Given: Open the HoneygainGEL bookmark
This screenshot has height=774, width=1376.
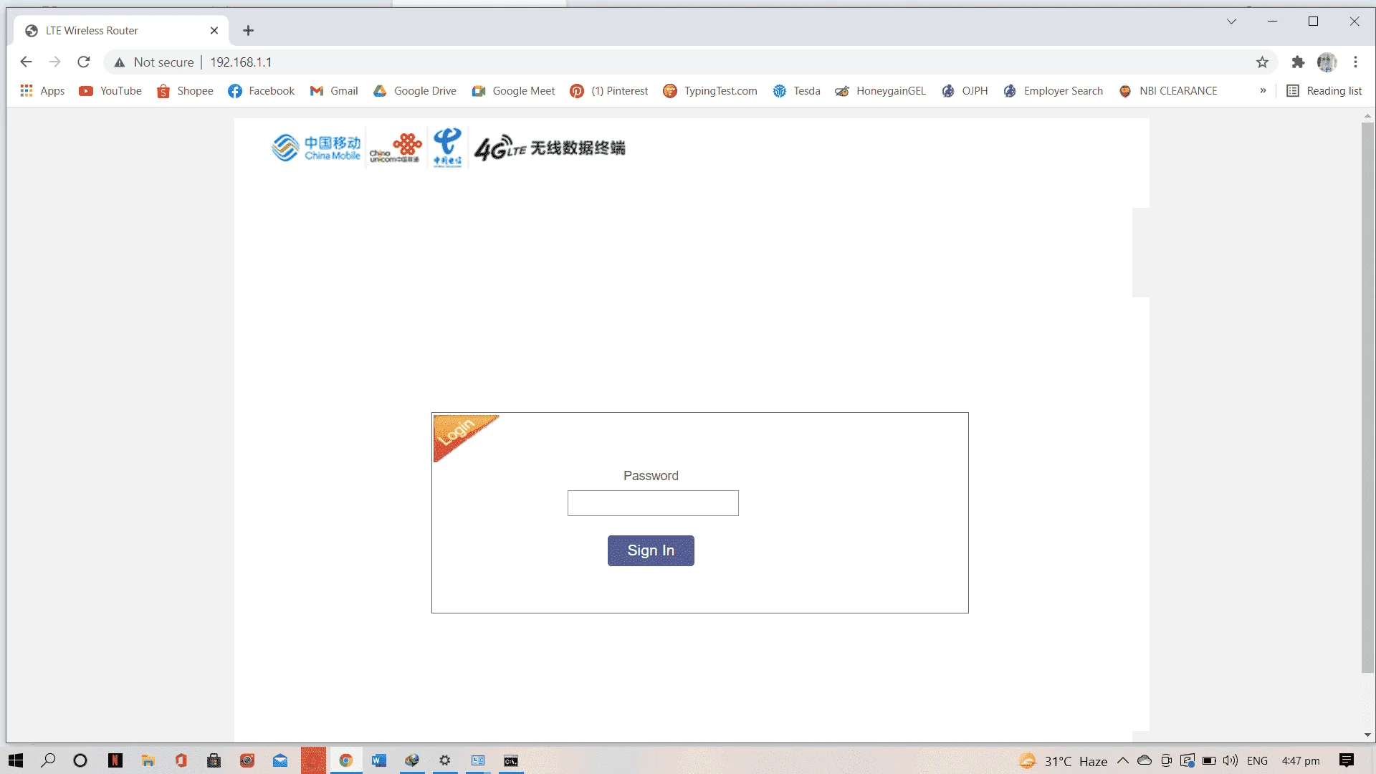Looking at the screenshot, I should (880, 91).
